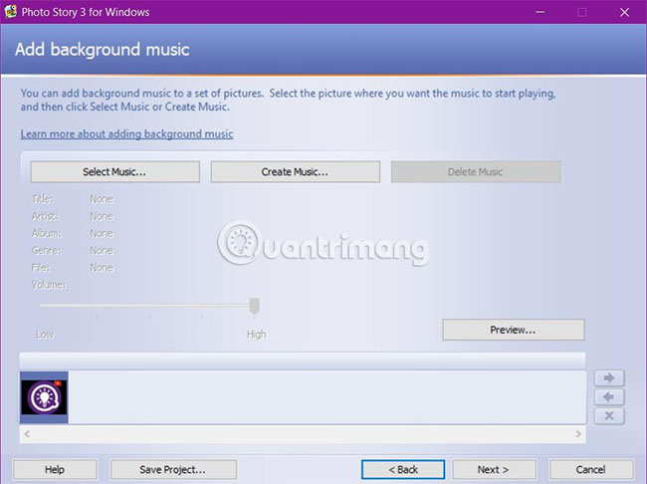This screenshot has width=647, height=484.
Task: Open the Create Music dialog
Action: point(295,172)
